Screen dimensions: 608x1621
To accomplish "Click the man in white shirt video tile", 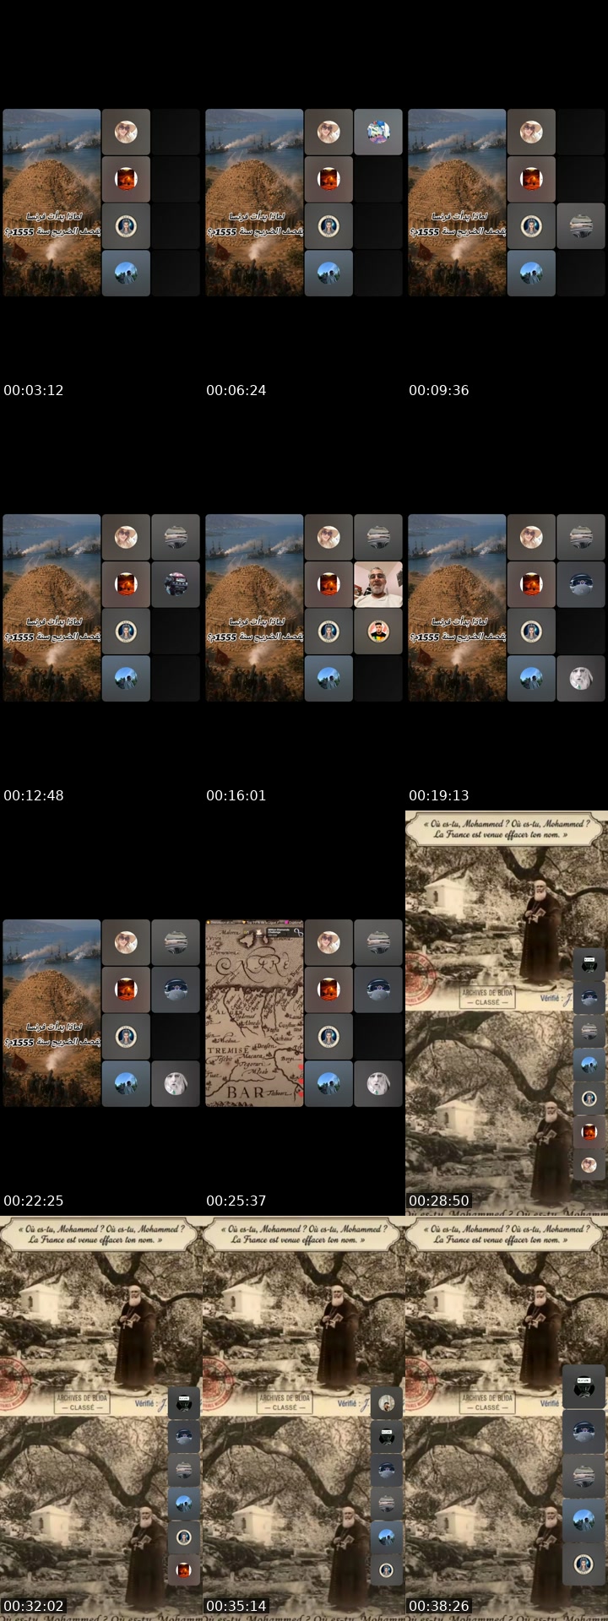I will [378, 584].
